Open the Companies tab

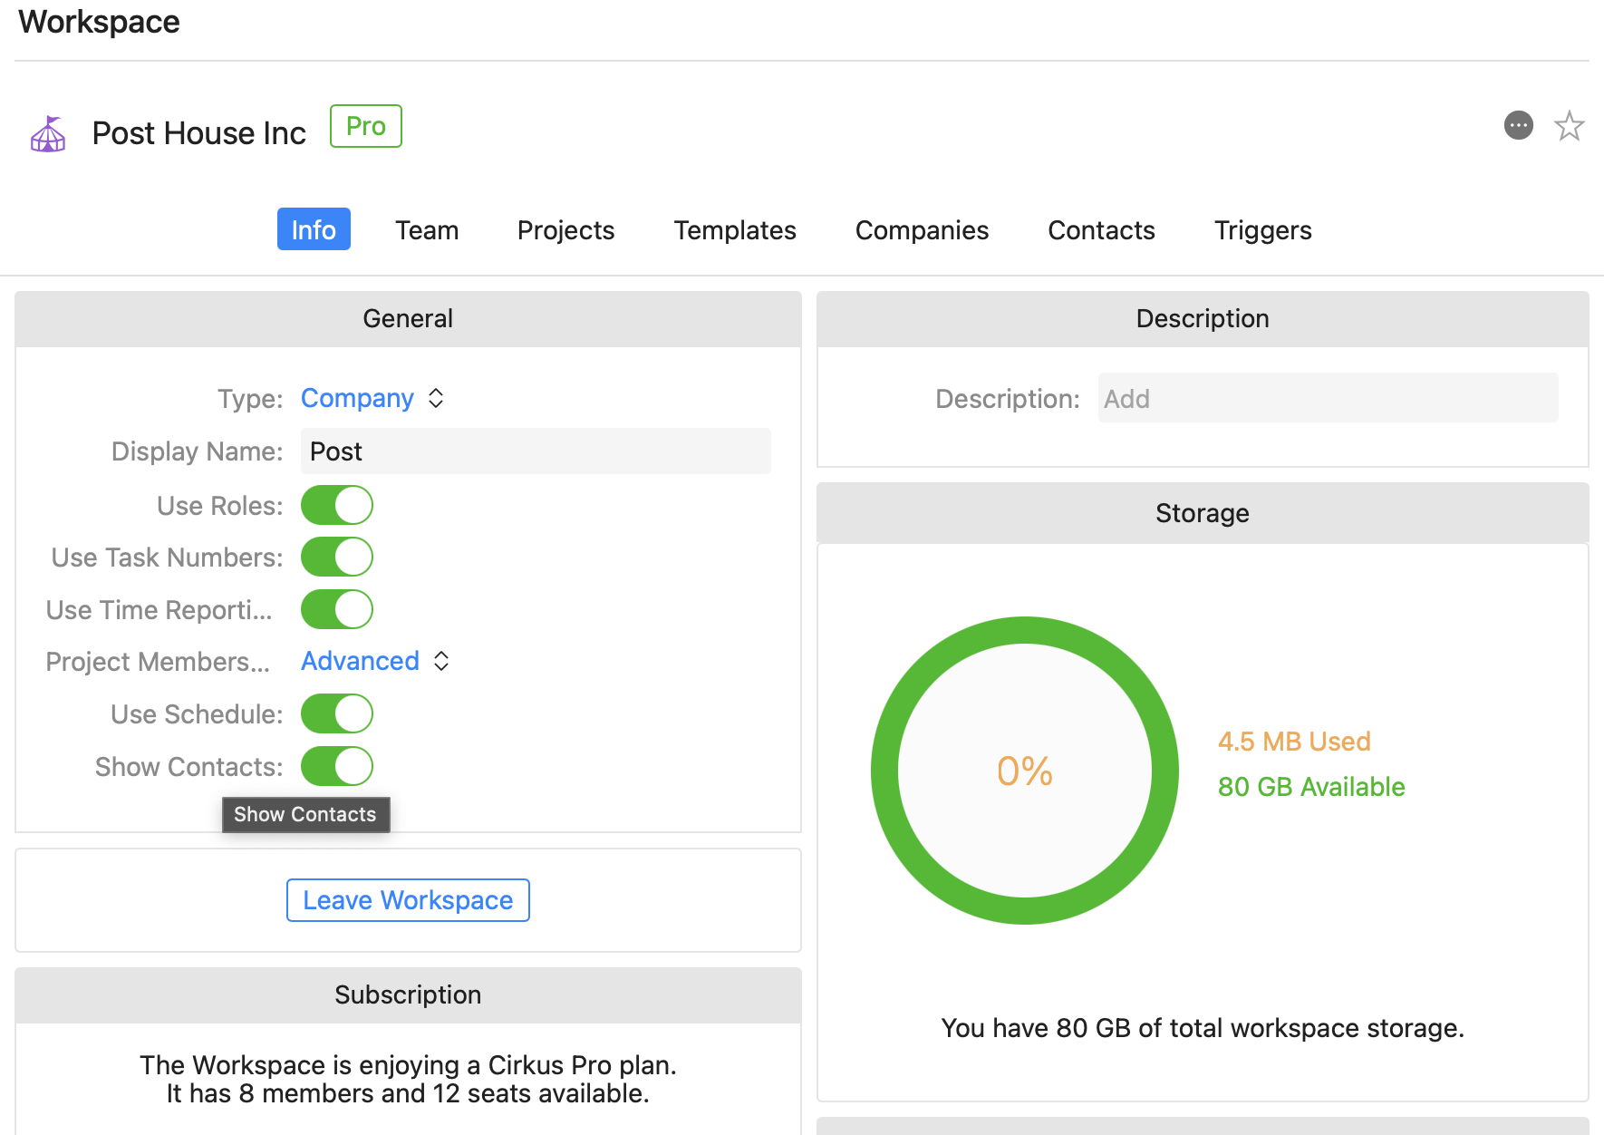click(x=922, y=229)
